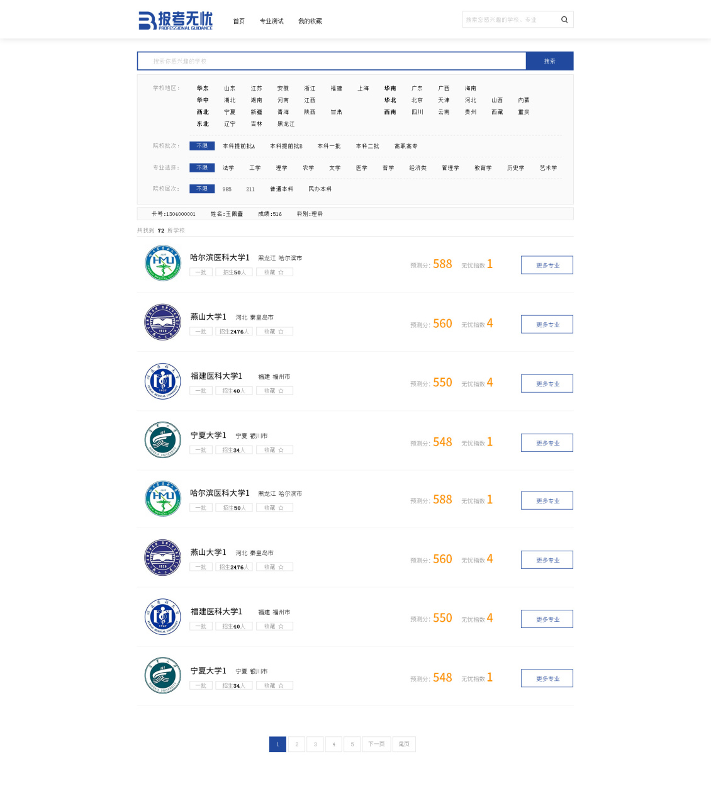Expand 更多专业 for the first 宁夏大学1

[547, 443]
